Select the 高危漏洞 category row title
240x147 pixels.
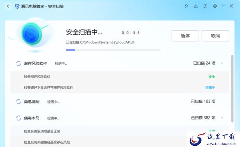(32, 101)
